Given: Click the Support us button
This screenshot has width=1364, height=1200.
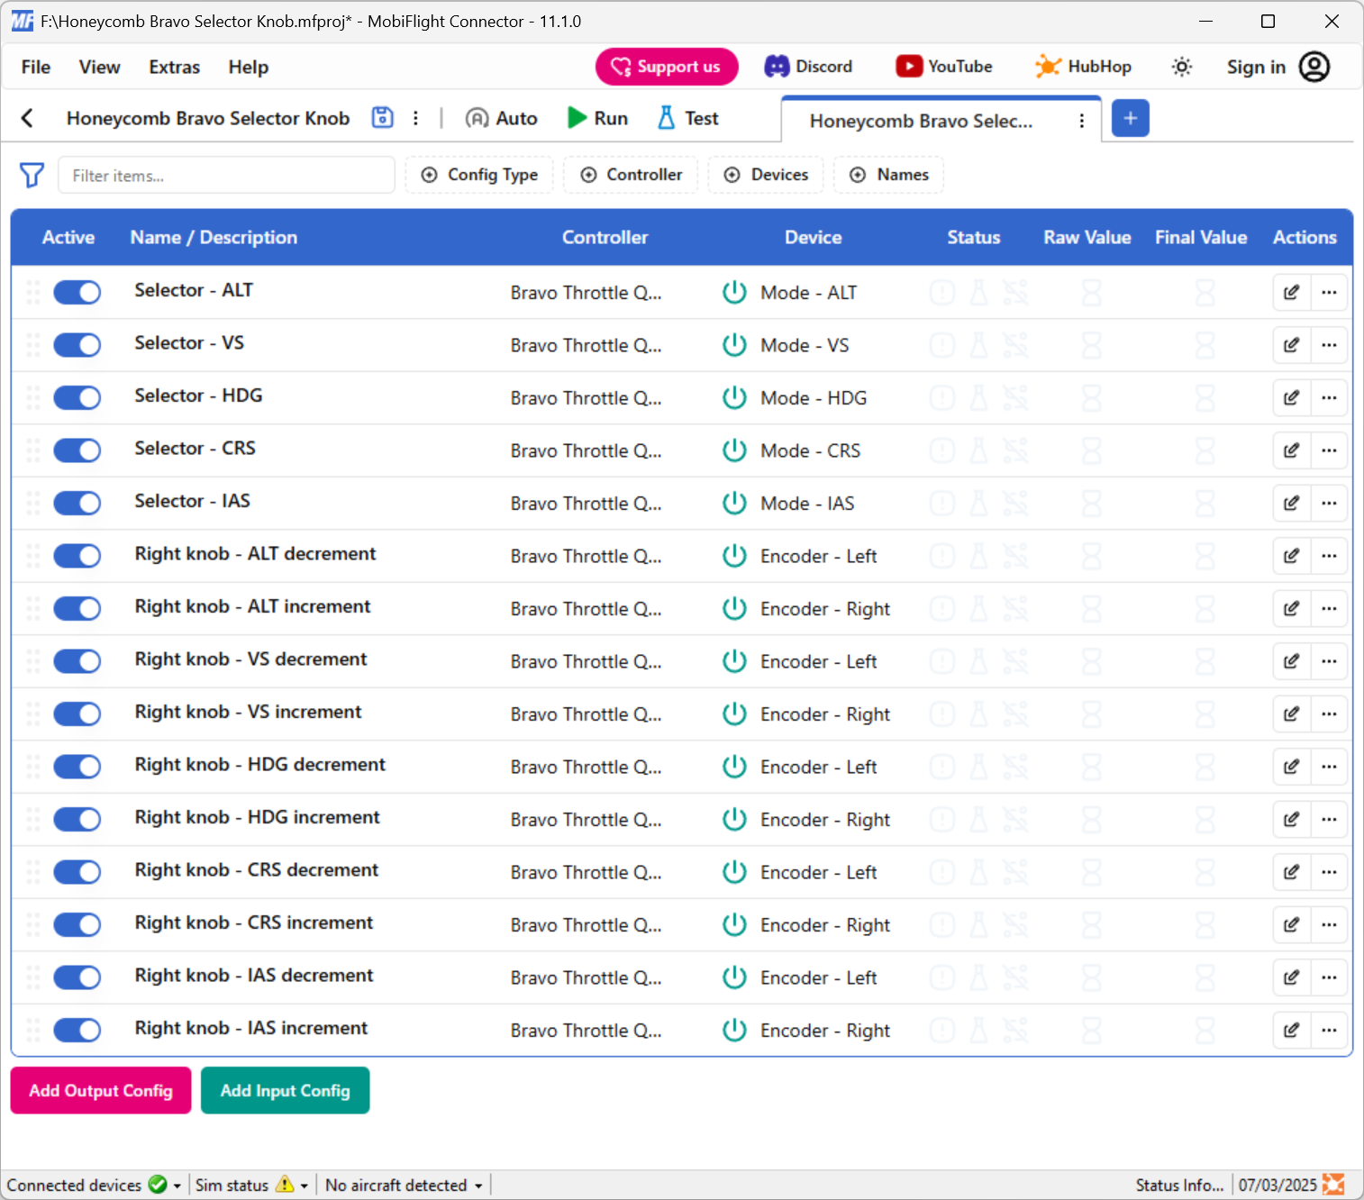Looking at the screenshot, I should coord(667,67).
